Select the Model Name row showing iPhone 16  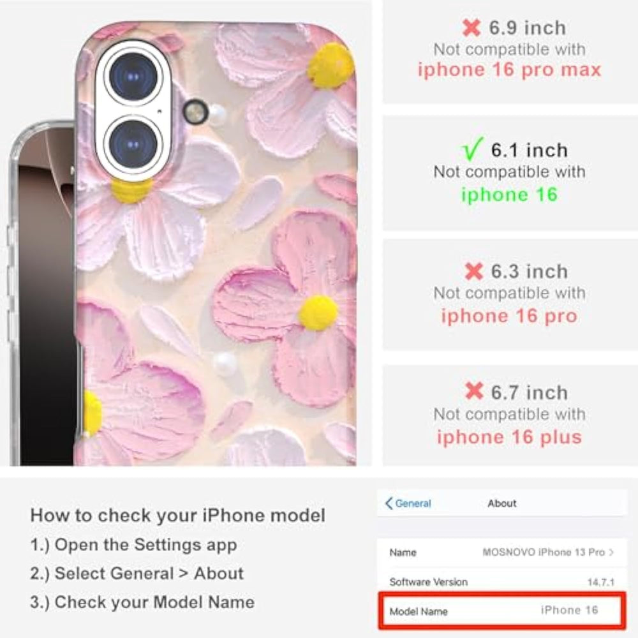click(x=502, y=611)
